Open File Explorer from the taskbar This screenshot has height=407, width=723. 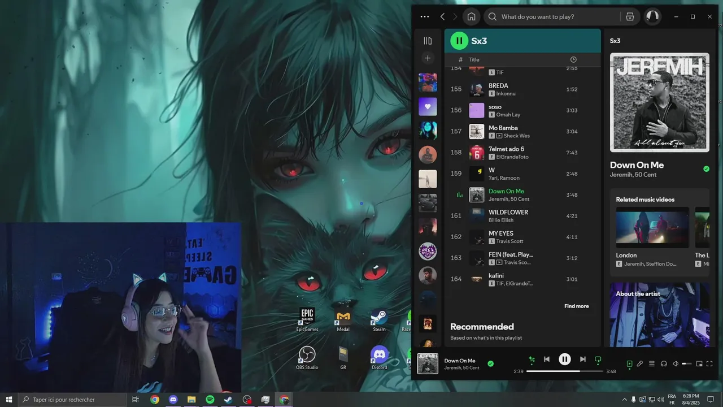[x=191, y=400]
